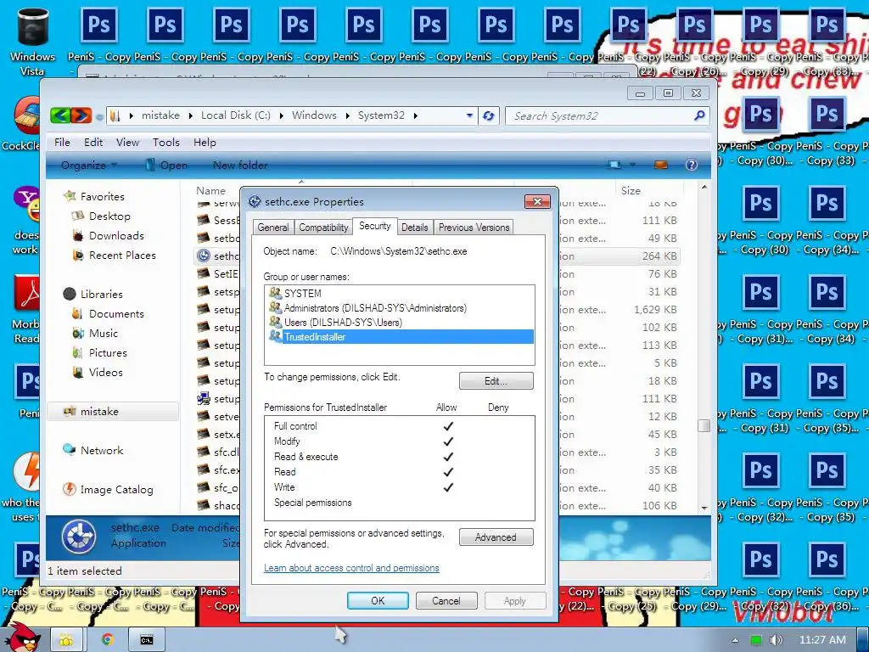
Task: Select mistake in navigation pane
Action: [113, 412]
